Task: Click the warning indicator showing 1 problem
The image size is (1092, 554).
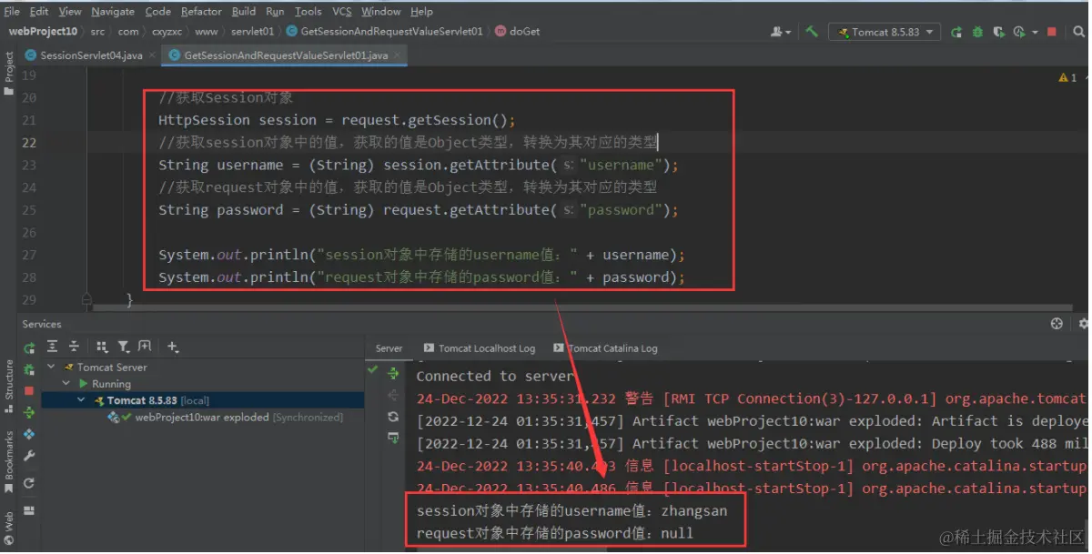Action: (1067, 78)
